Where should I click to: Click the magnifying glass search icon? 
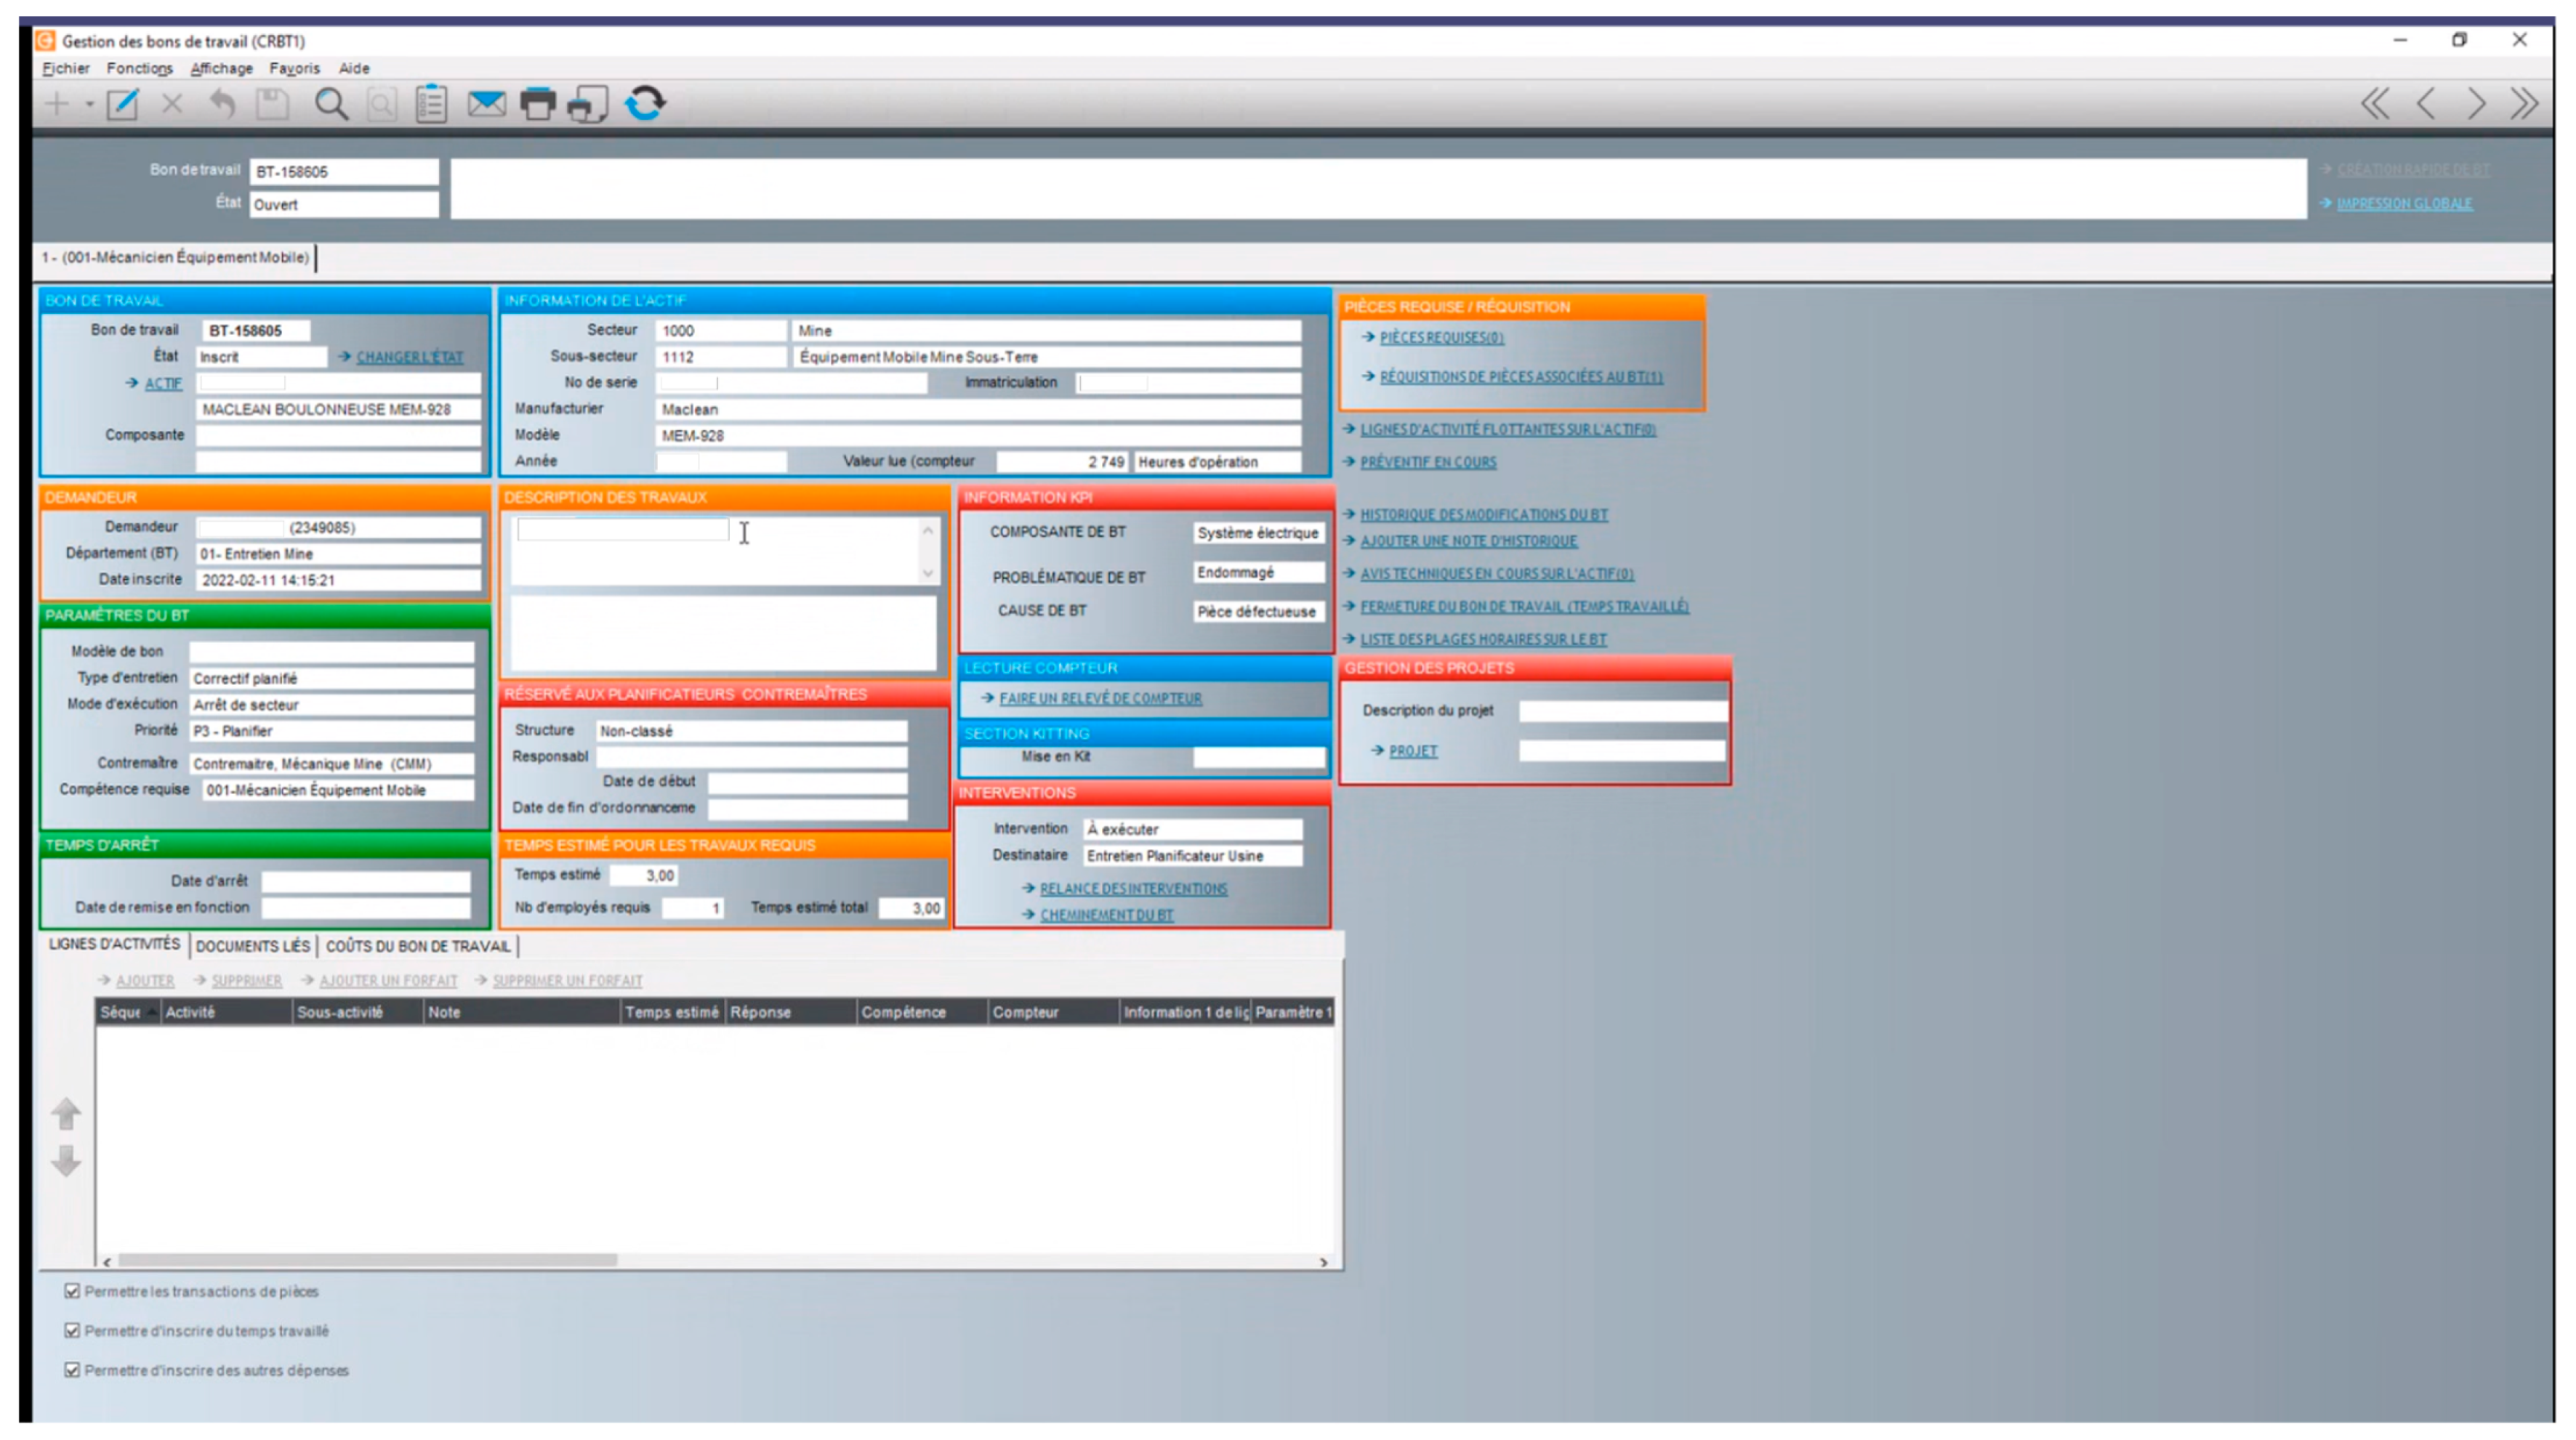point(331,104)
